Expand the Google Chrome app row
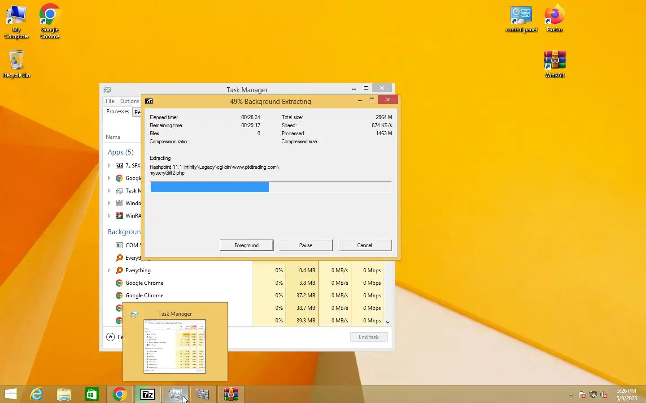Screen dimensions: 646x403 (x=109, y=178)
